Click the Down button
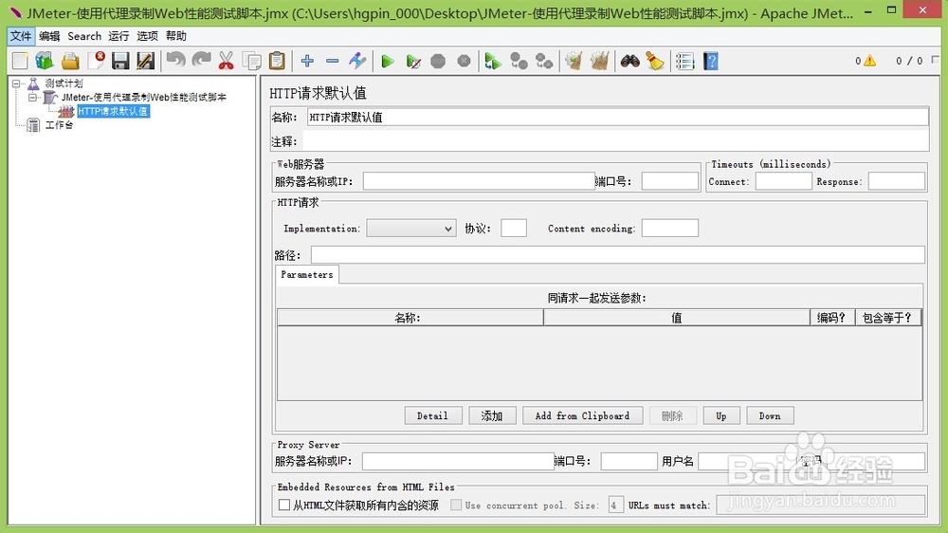 770,415
